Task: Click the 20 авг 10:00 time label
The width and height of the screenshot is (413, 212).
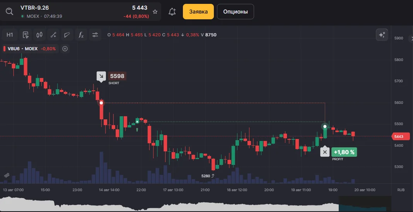Action: [x=365, y=190]
